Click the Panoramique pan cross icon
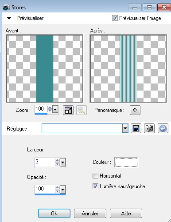 point(135,110)
